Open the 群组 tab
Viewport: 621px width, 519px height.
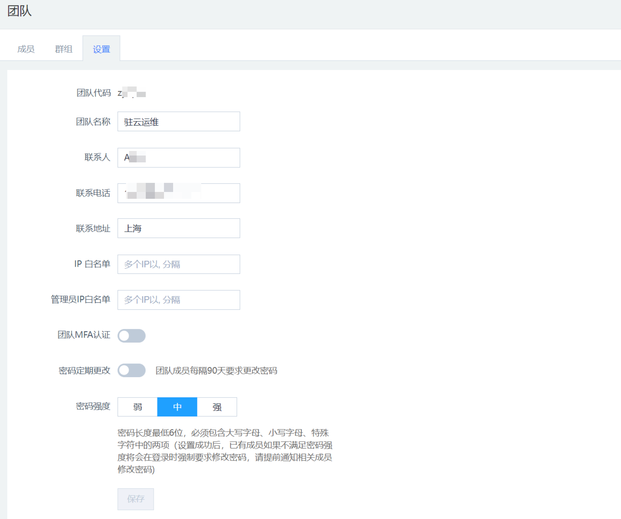63,49
